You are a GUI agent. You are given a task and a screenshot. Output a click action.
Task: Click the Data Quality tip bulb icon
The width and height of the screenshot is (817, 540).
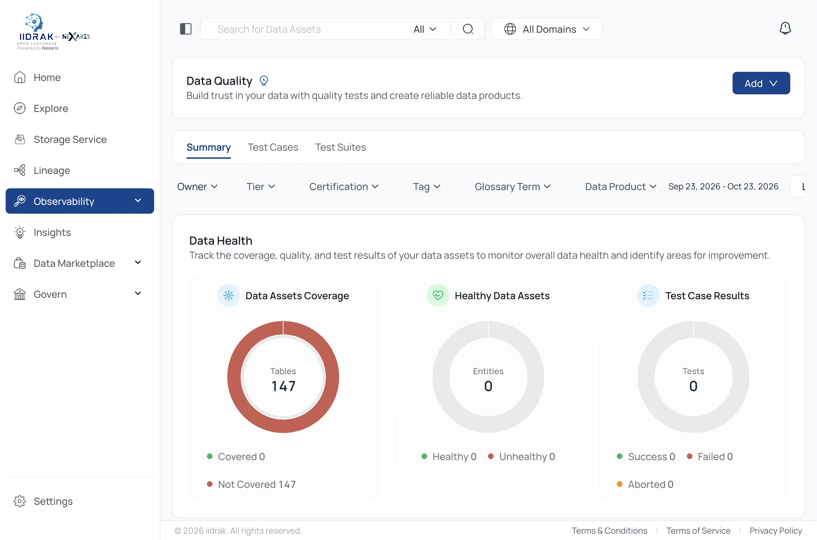[x=264, y=81]
